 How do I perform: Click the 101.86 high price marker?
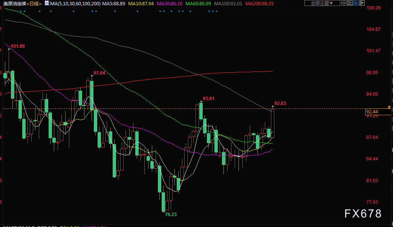(x=18, y=46)
